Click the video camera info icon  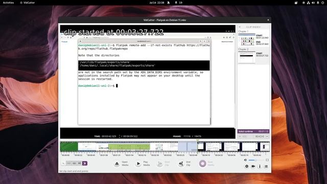[253, 166]
